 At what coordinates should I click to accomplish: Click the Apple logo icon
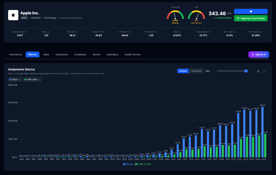[x=13, y=15]
